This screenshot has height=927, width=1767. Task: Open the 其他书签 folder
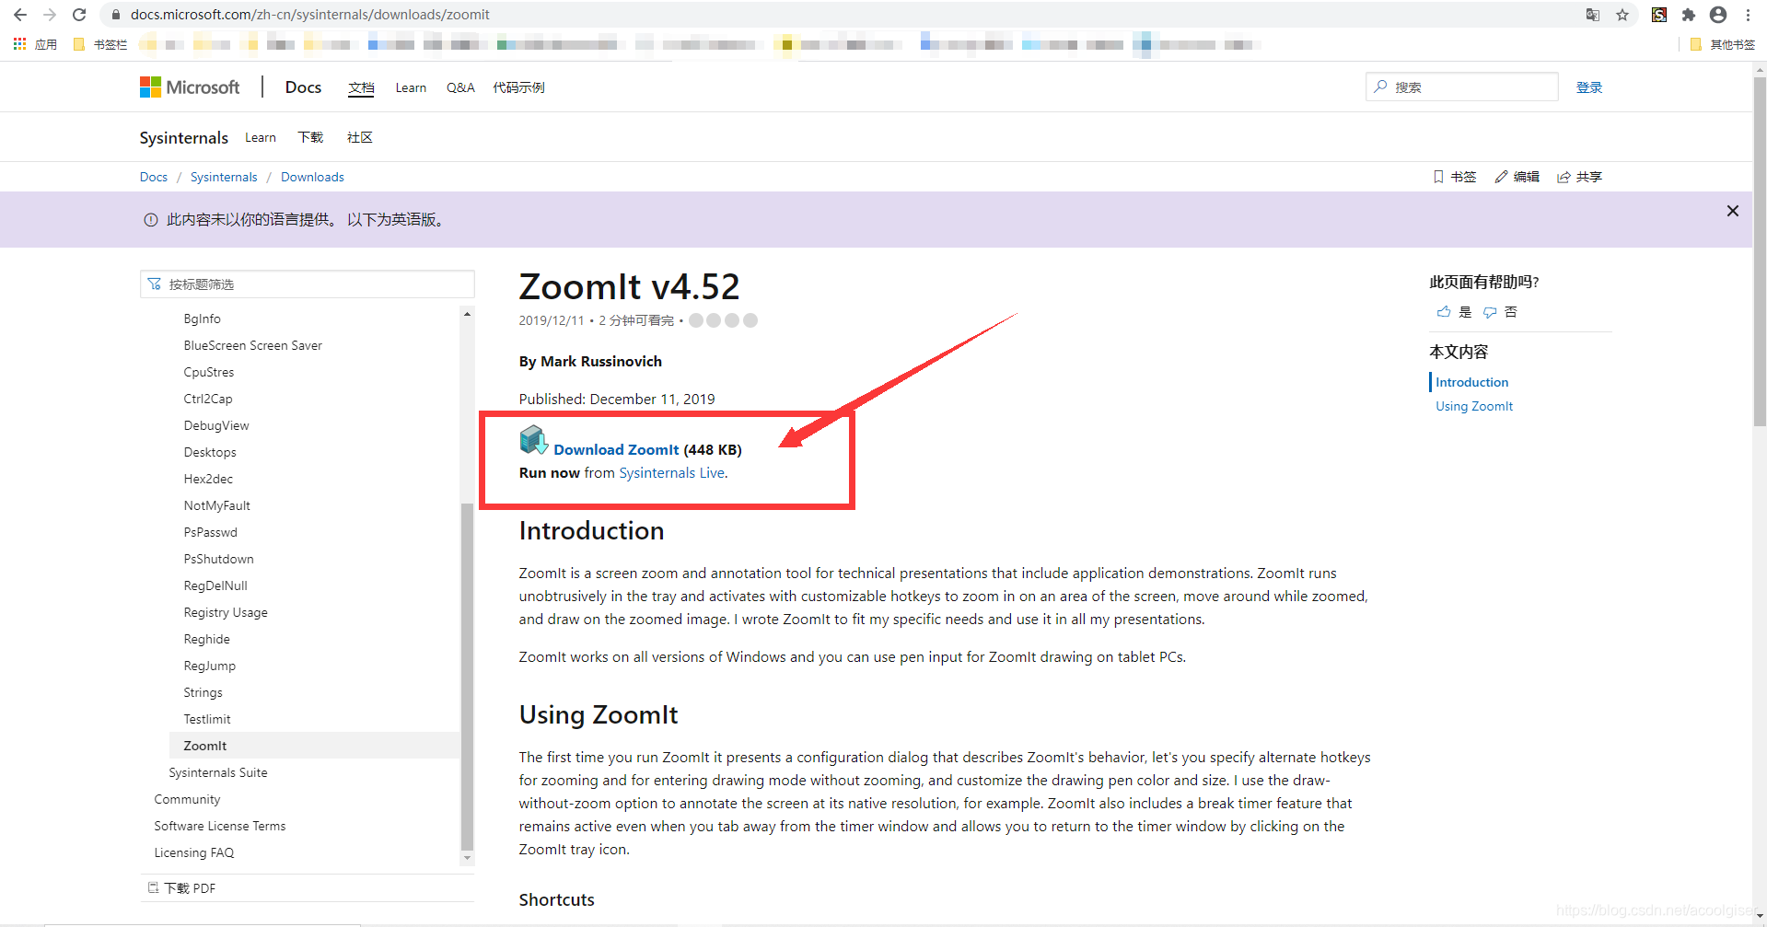(1723, 44)
